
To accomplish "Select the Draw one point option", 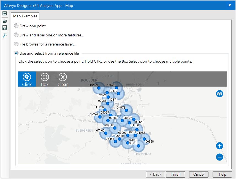I will tap(16, 26).
